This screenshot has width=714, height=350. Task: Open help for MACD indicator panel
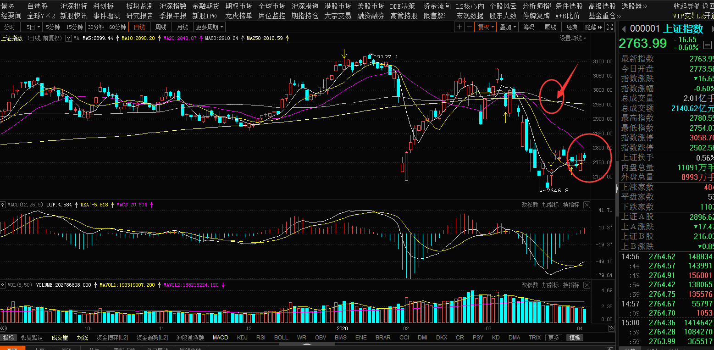(3, 205)
